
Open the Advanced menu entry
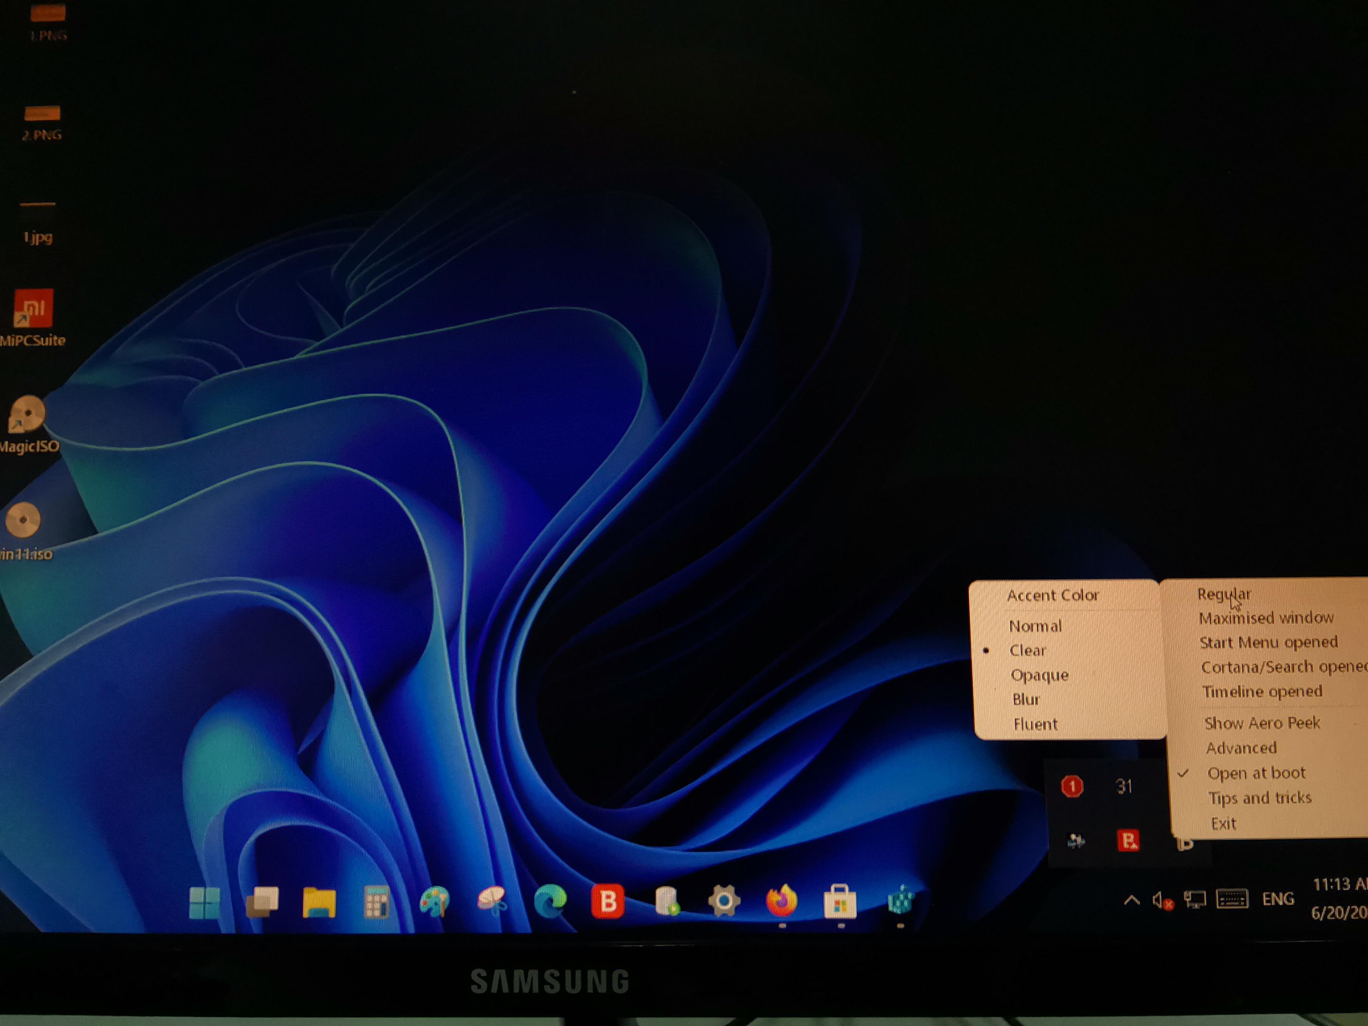(1241, 748)
